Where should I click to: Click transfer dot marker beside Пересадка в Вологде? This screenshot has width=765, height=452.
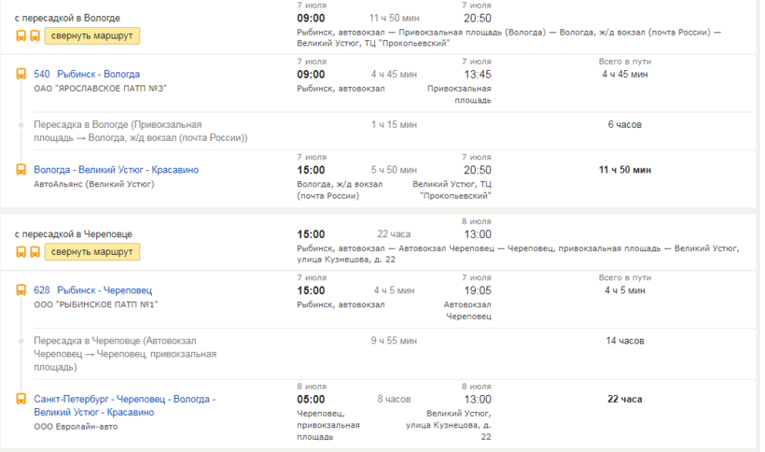point(21,124)
